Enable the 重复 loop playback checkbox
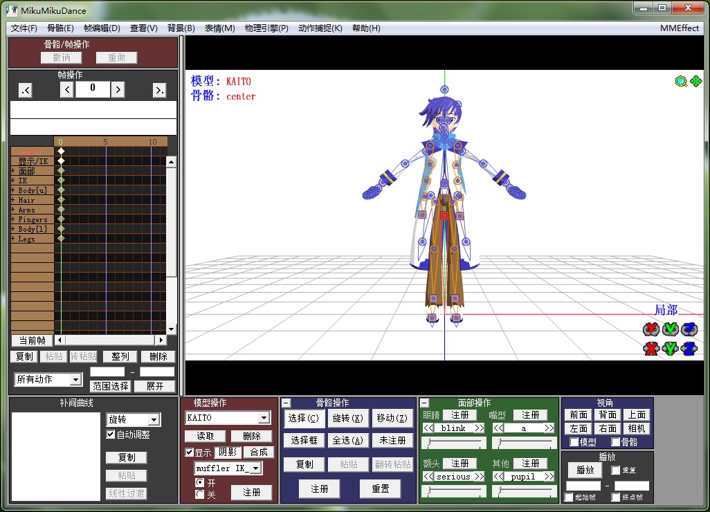The image size is (710, 512). (615, 470)
